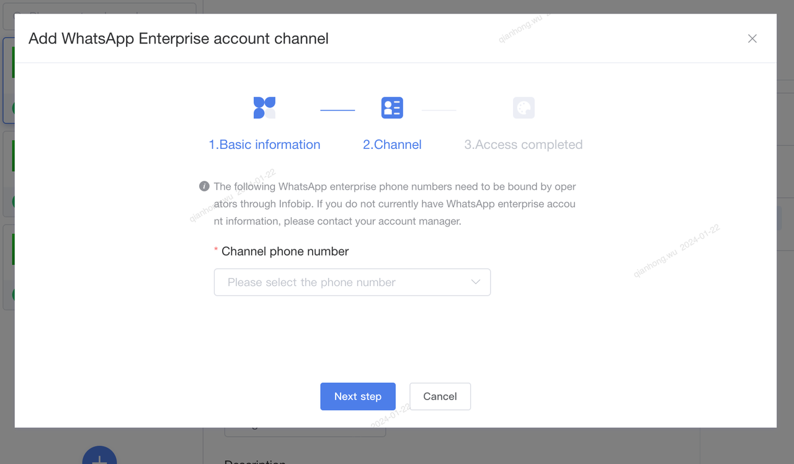The width and height of the screenshot is (794, 464).
Task: Select the first dimmed card in left sidebar
Action: point(7,81)
